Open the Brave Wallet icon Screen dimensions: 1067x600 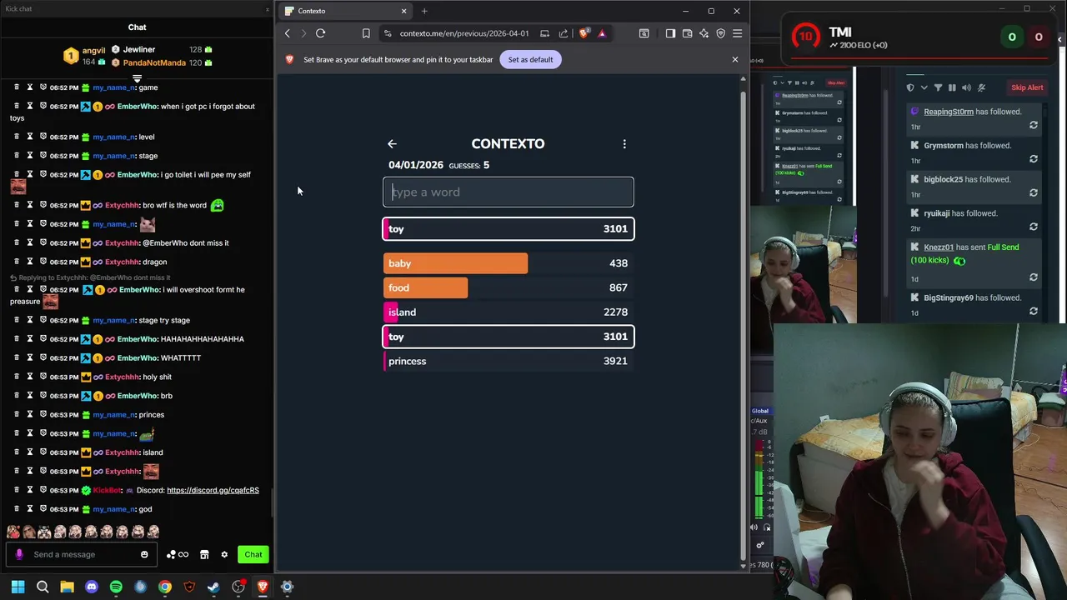tap(687, 33)
